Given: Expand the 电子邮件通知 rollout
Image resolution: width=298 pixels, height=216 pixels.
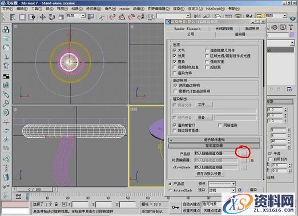Looking at the screenshot, I should (x=214, y=140).
